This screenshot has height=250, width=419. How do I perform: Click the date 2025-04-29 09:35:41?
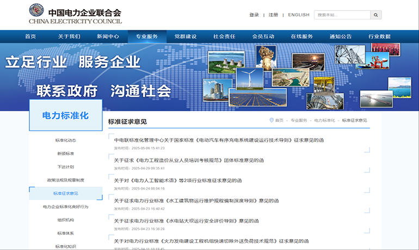[x=148, y=168]
